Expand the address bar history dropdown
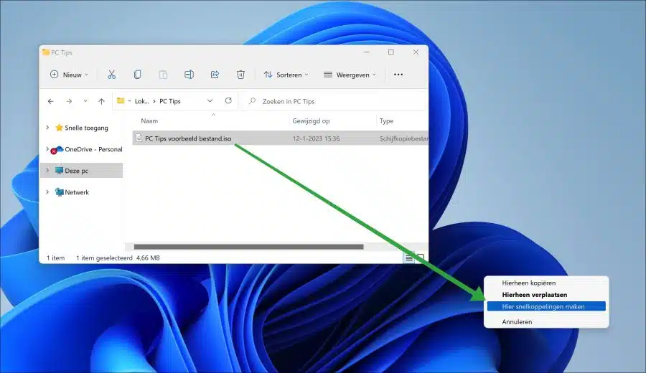Viewport: 646px width, 373px height. (210, 101)
